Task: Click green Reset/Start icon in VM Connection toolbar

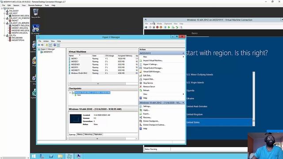Action: (169, 27)
